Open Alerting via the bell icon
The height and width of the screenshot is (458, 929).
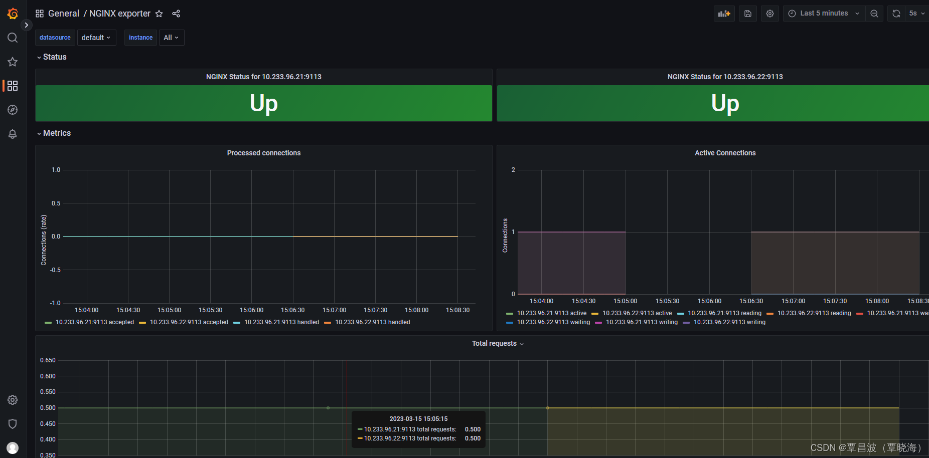pyautogui.click(x=13, y=134)
